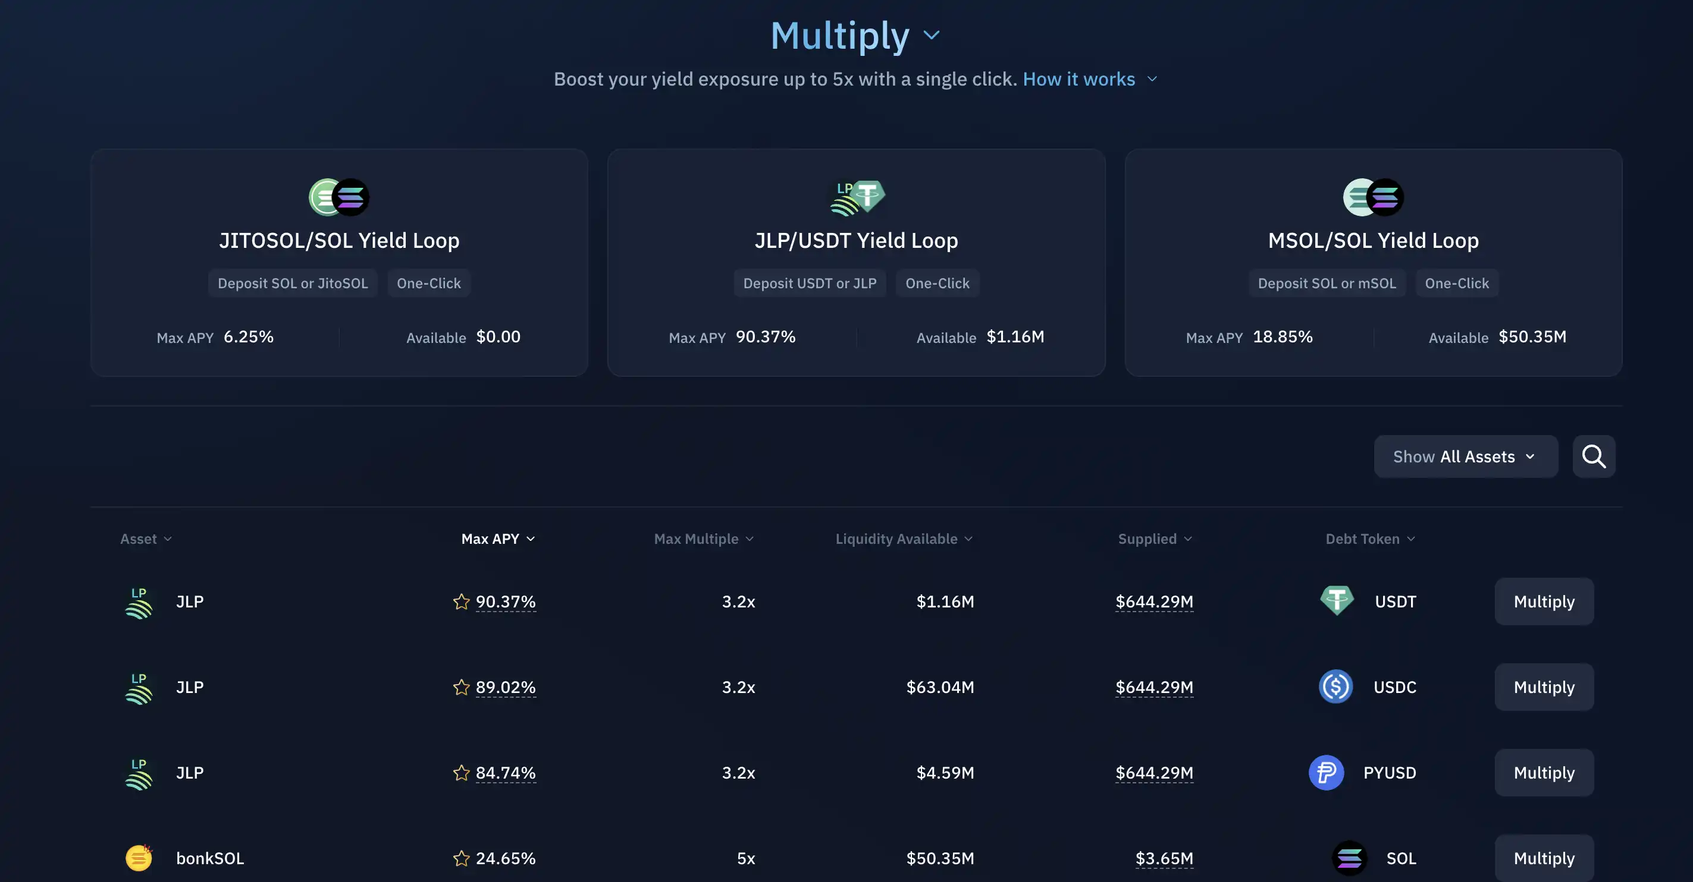
Task: Toggle the favorite star beside 84.74% APY
Action: click(x=462, y=773)
